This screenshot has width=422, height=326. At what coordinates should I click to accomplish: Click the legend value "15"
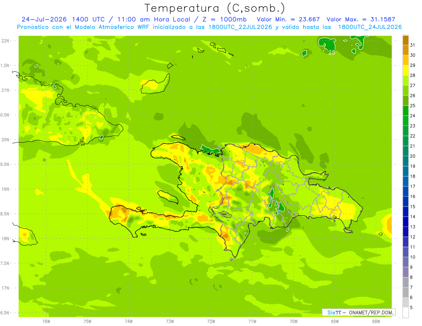coord(413,207)
